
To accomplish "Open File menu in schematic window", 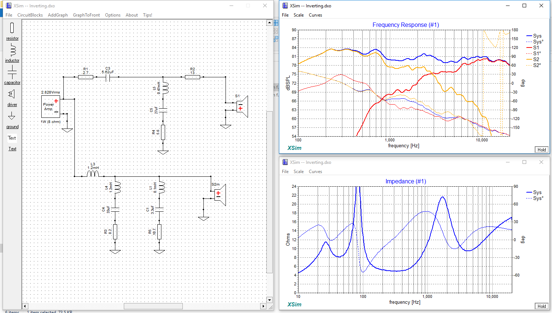I will coord(9,15).
